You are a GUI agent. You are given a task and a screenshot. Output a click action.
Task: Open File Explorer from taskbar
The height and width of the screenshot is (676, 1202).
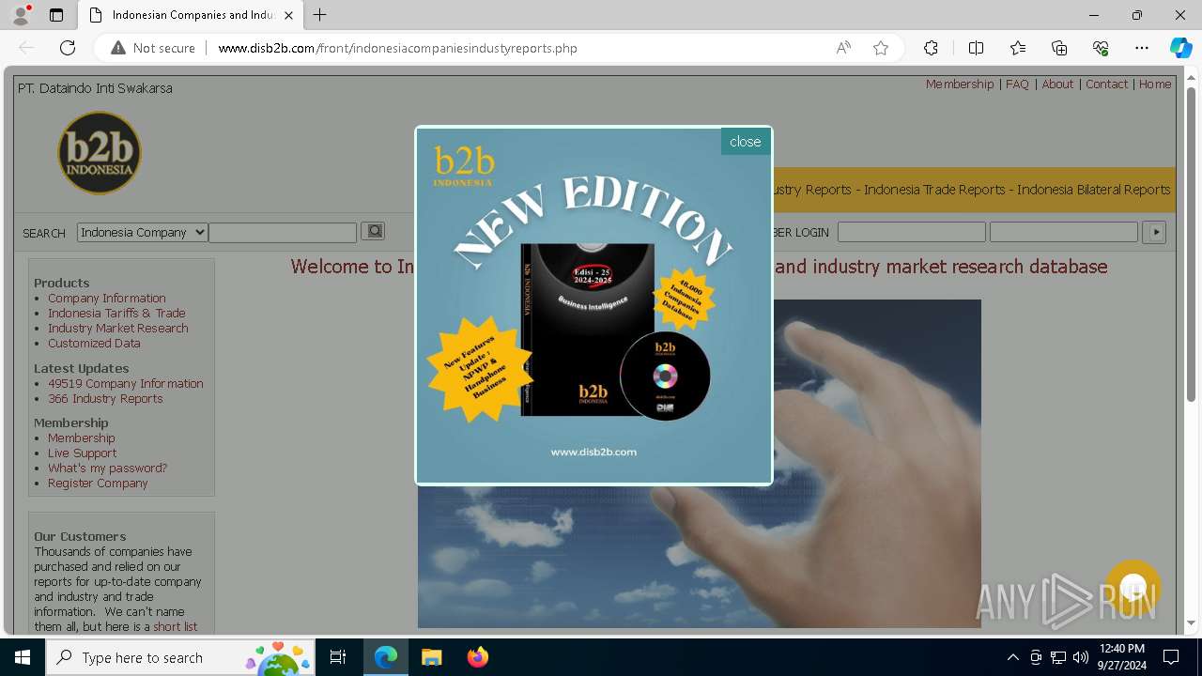point(431,657)
